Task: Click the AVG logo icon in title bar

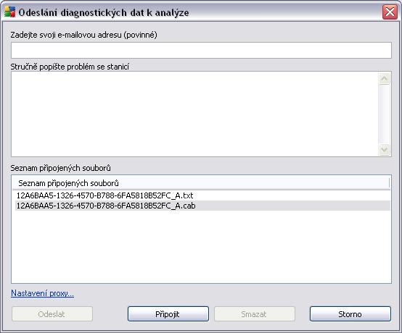Action: click(x=10, y=12)
